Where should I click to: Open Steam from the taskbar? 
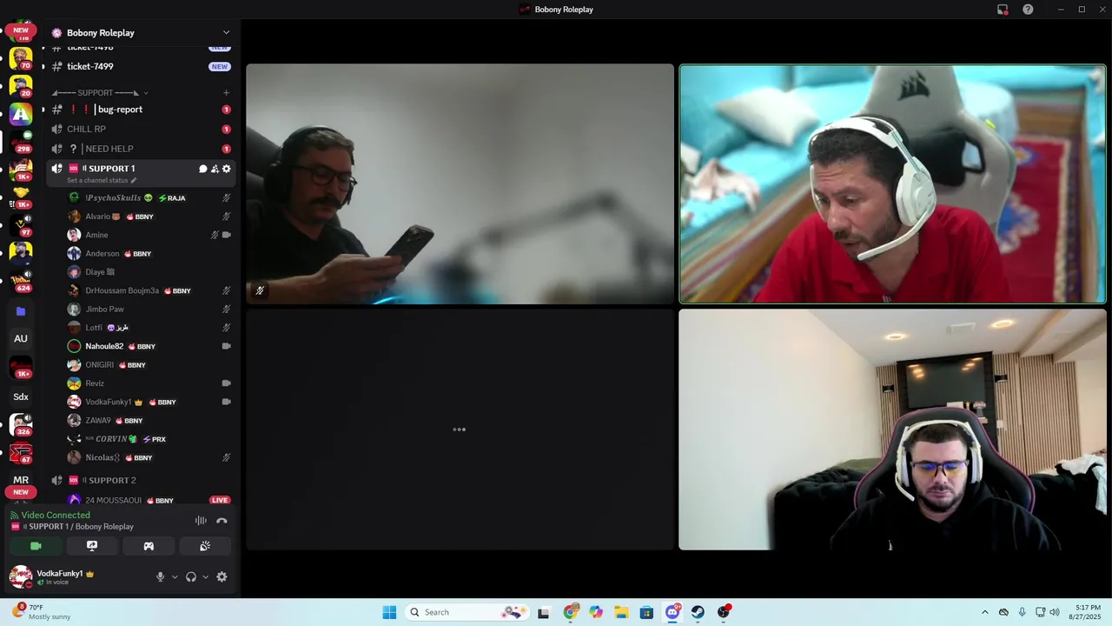click(698, 612)
